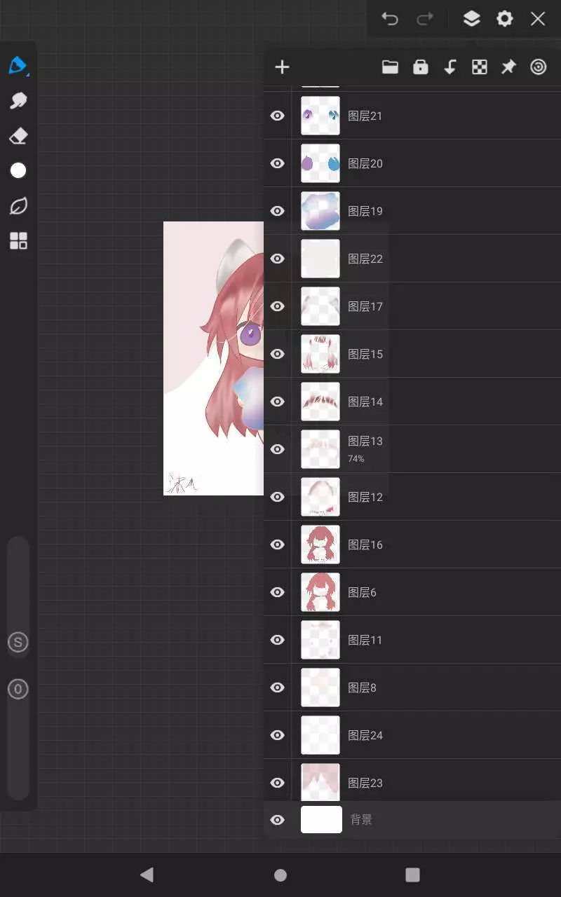This screenshot has height=897, width=561.
Task: Hide layer 图层12
Action: tap(278, 497)
